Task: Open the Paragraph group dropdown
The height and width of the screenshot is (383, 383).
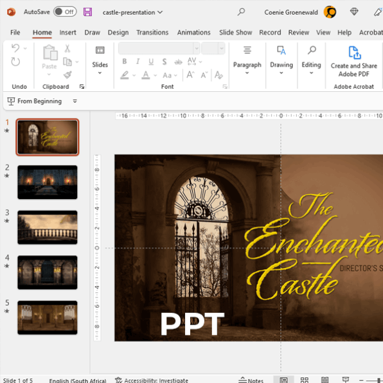Action: pyautogui.click(x=247, y=60)
